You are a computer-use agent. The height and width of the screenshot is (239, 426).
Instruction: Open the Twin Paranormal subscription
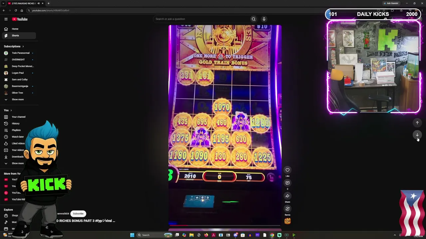(x=19, y=53)
